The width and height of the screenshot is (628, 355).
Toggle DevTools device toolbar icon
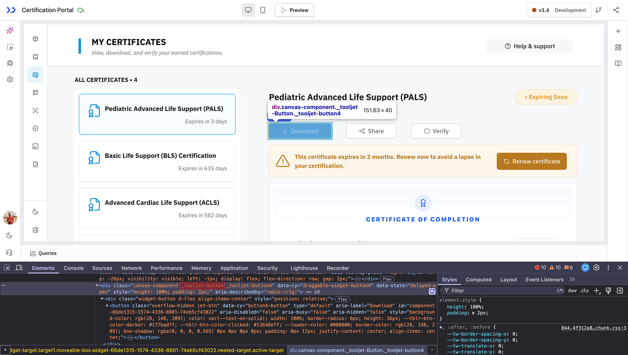click(x=19, y=268)
